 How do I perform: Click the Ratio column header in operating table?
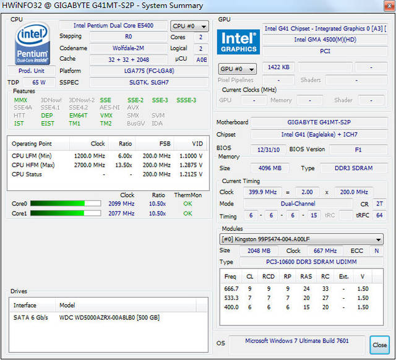[122, 144]
